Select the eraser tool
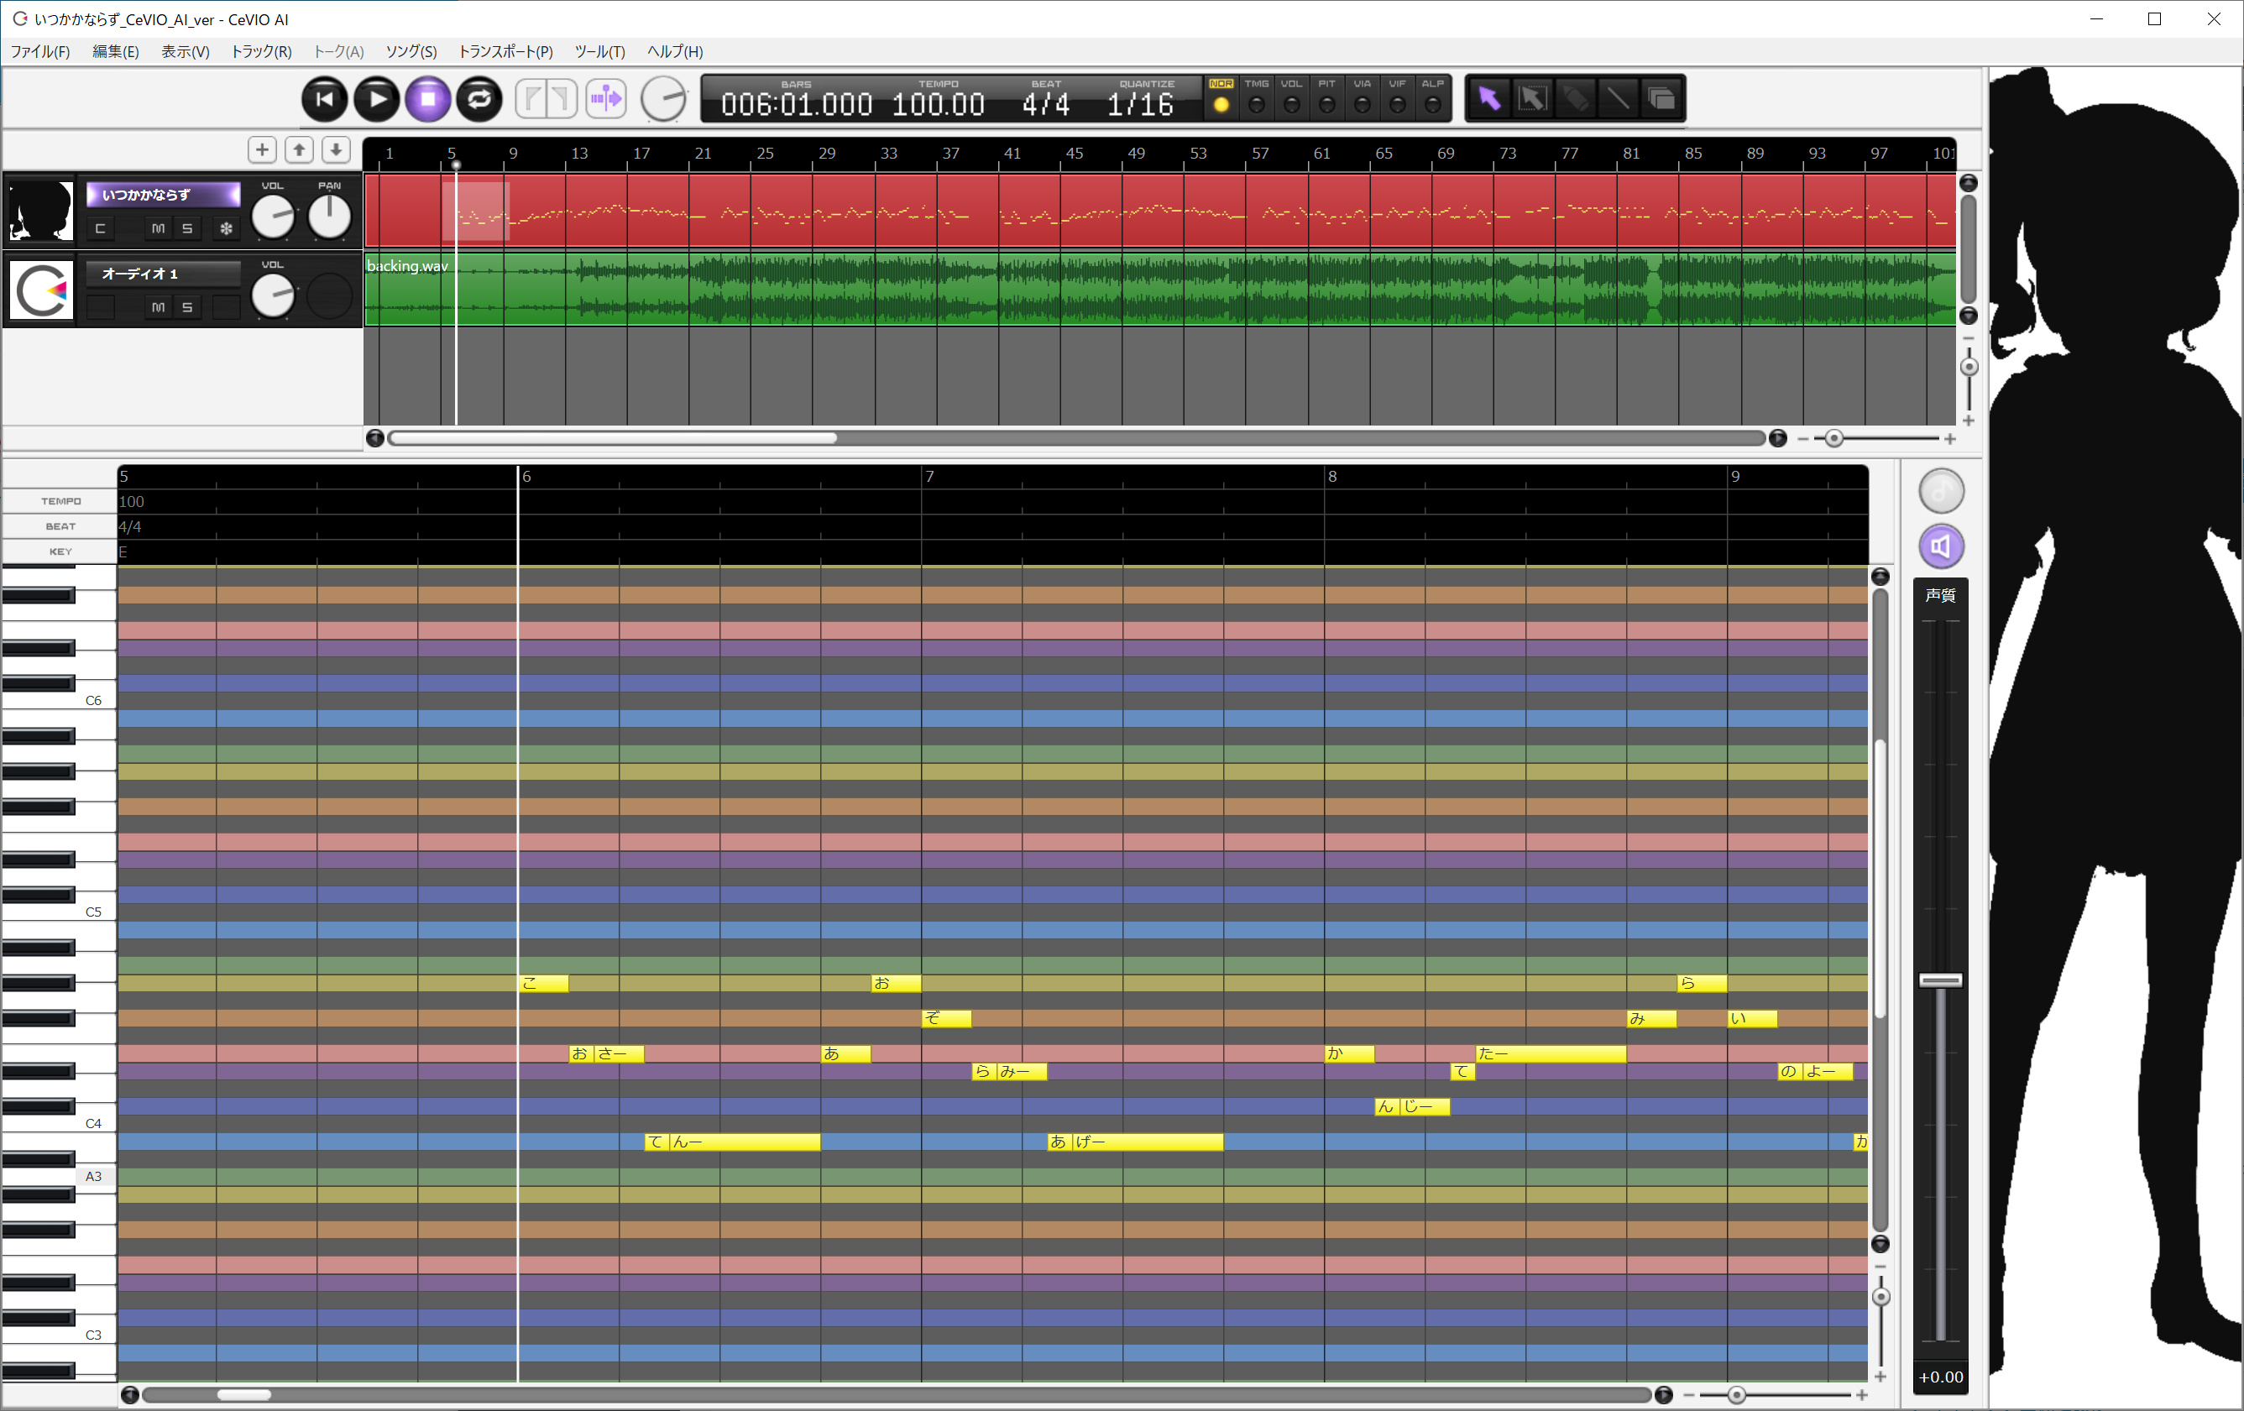The image size is (2244, 1411). click(x=1576, y=98)
